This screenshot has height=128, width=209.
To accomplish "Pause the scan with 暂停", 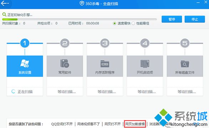I will tap(172, 19).
